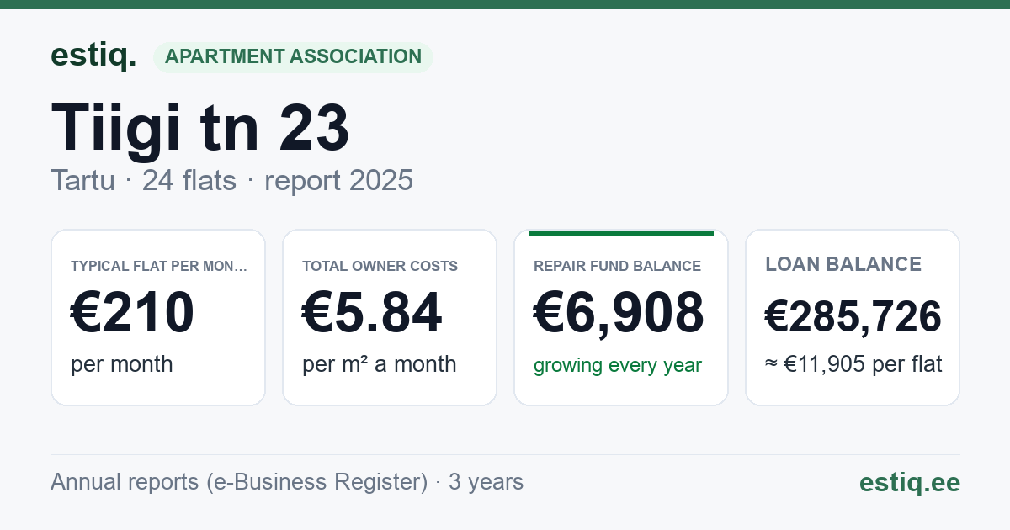Click the €210 value

133,314
